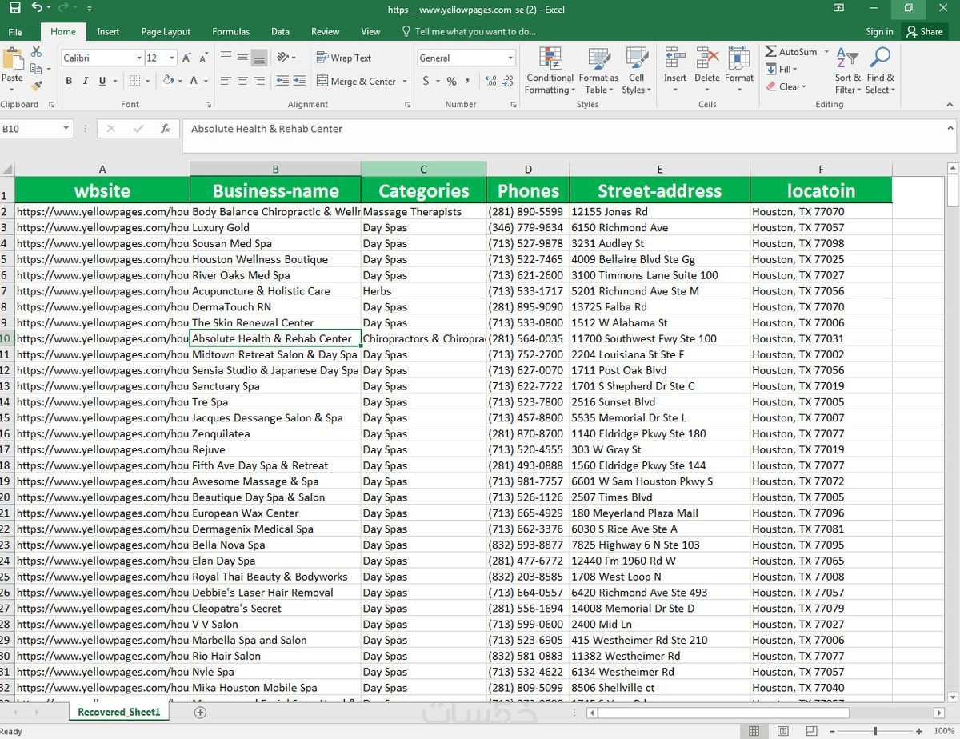Expand the Name Box dropdown arrow
The image size is (960, 739).
(66, 128)
